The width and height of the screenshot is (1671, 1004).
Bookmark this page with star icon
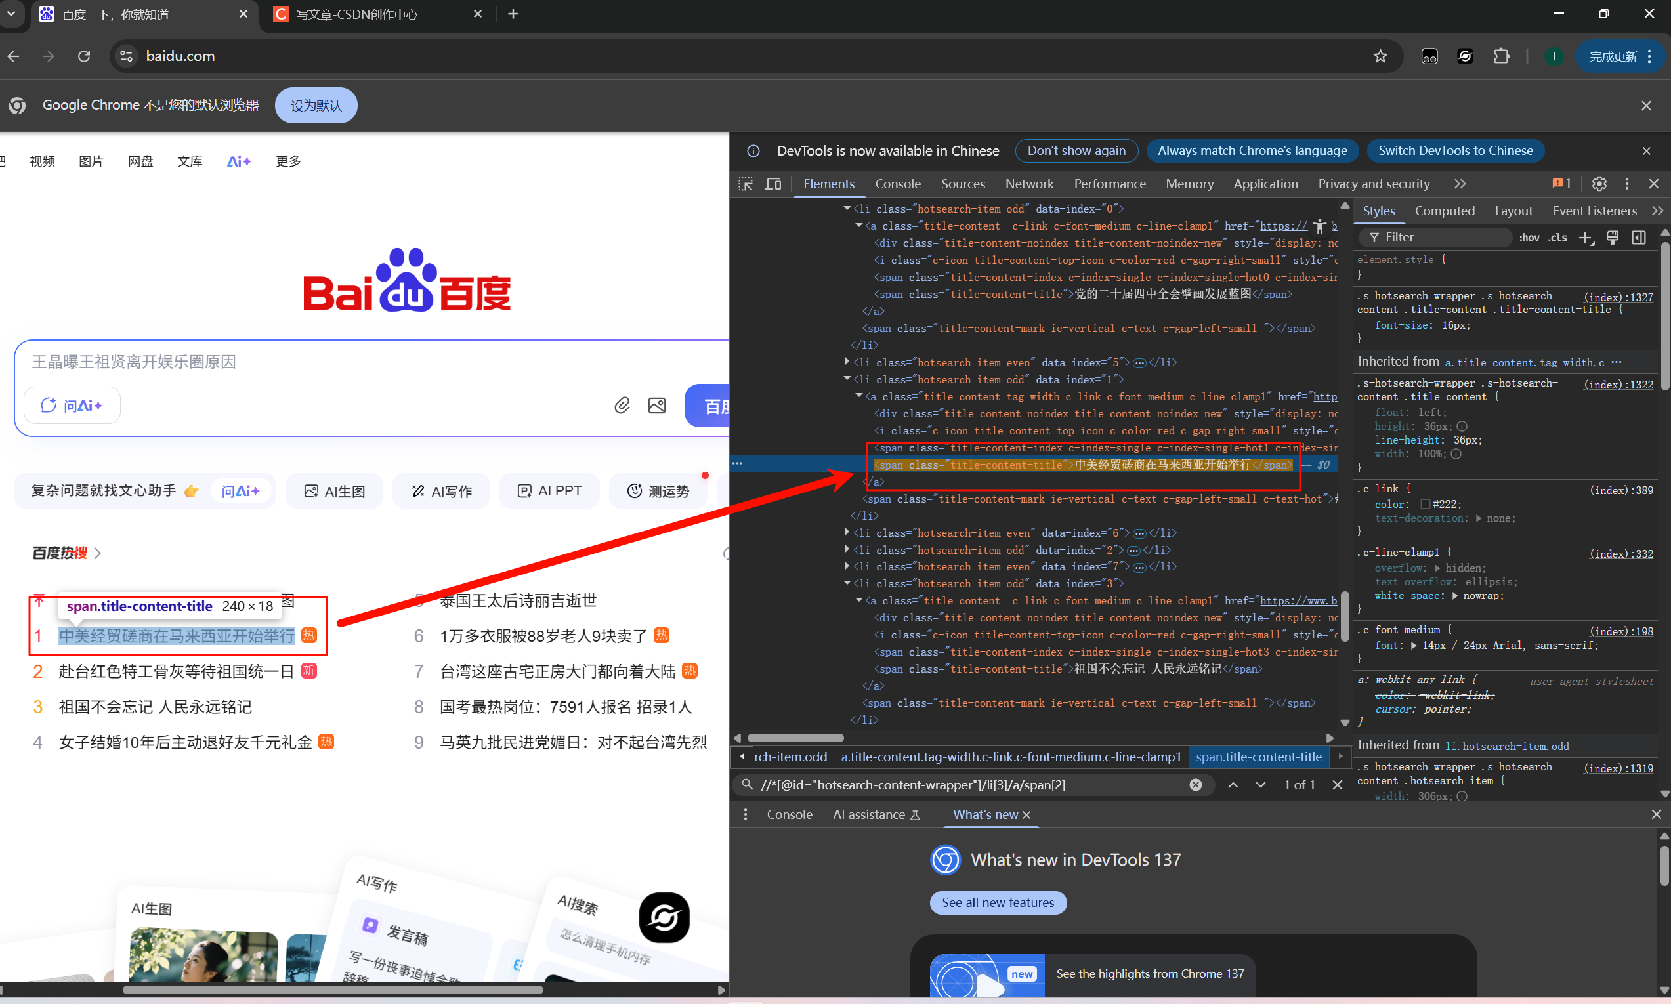pyautogui.click(x=1380, y=56)
